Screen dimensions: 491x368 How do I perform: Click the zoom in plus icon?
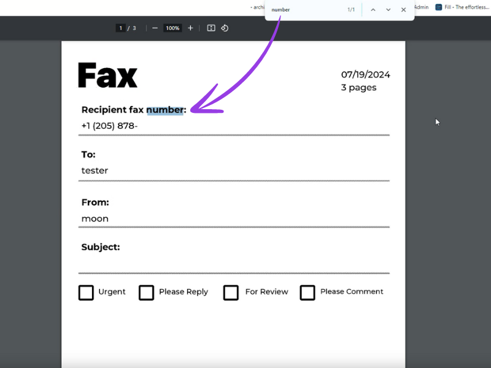pos(190,28)
